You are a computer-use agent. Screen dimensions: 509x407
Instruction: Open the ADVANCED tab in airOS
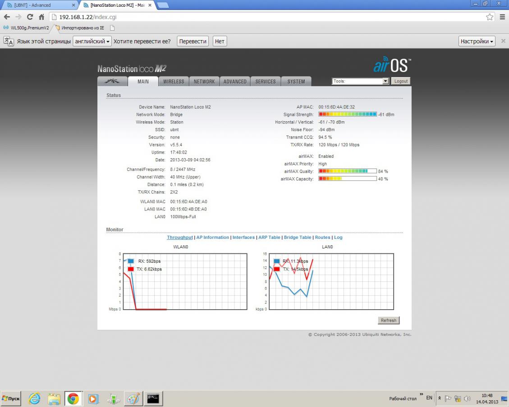click(x=235, y=82)
